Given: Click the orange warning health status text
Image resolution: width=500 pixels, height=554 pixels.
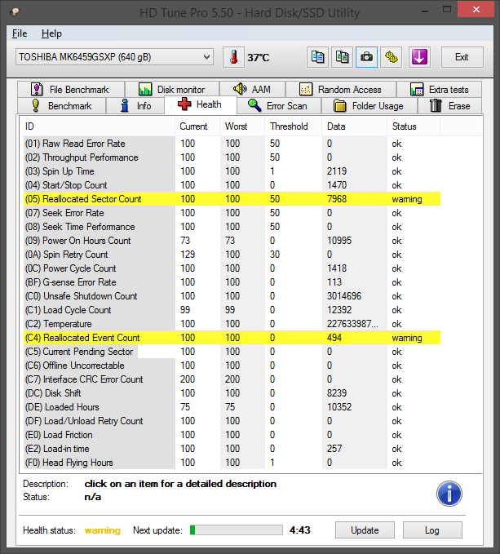Looking at the screenshot, I should pyautogui.click(x=103, y=530).
